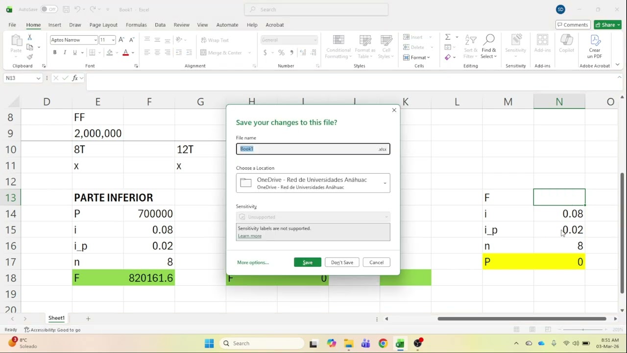Image resolution: width=627 pixels, height=353 pixels.
Task: Open the General number format dropdown
Action: tap(314, 40)
